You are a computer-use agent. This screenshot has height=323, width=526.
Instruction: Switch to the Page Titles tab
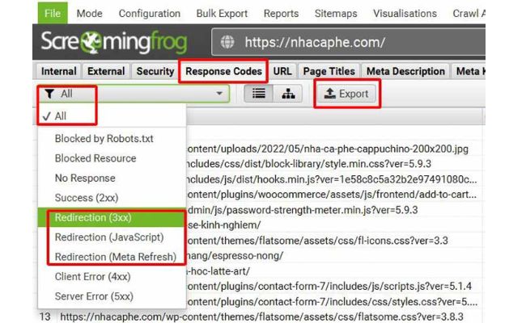[330, 71]
